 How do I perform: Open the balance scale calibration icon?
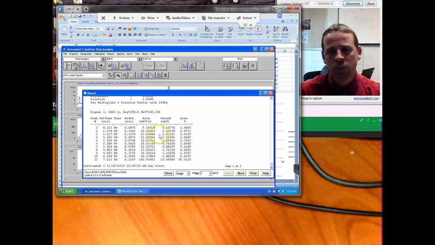click(x=76, y=66)
